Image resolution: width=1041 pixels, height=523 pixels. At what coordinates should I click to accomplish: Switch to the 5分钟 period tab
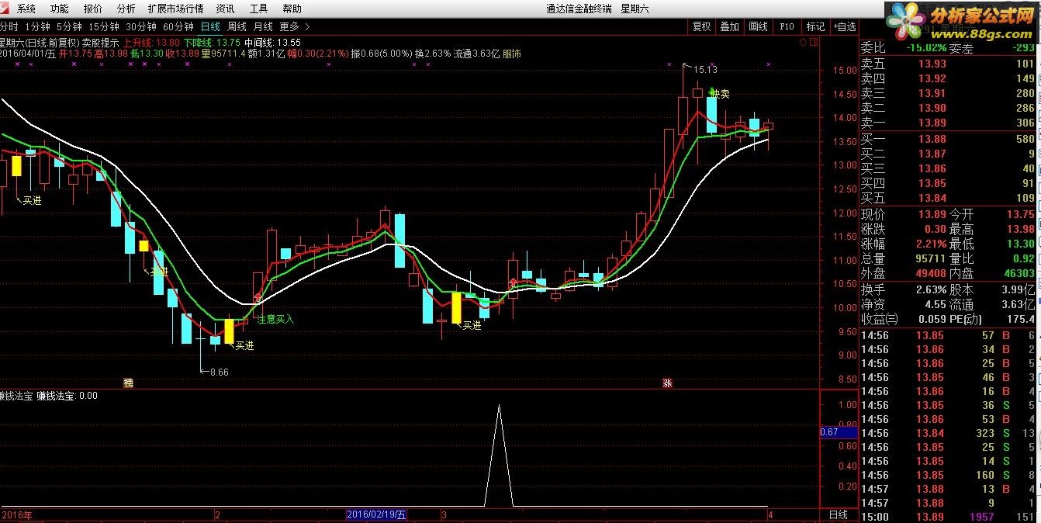pos(69,26)
